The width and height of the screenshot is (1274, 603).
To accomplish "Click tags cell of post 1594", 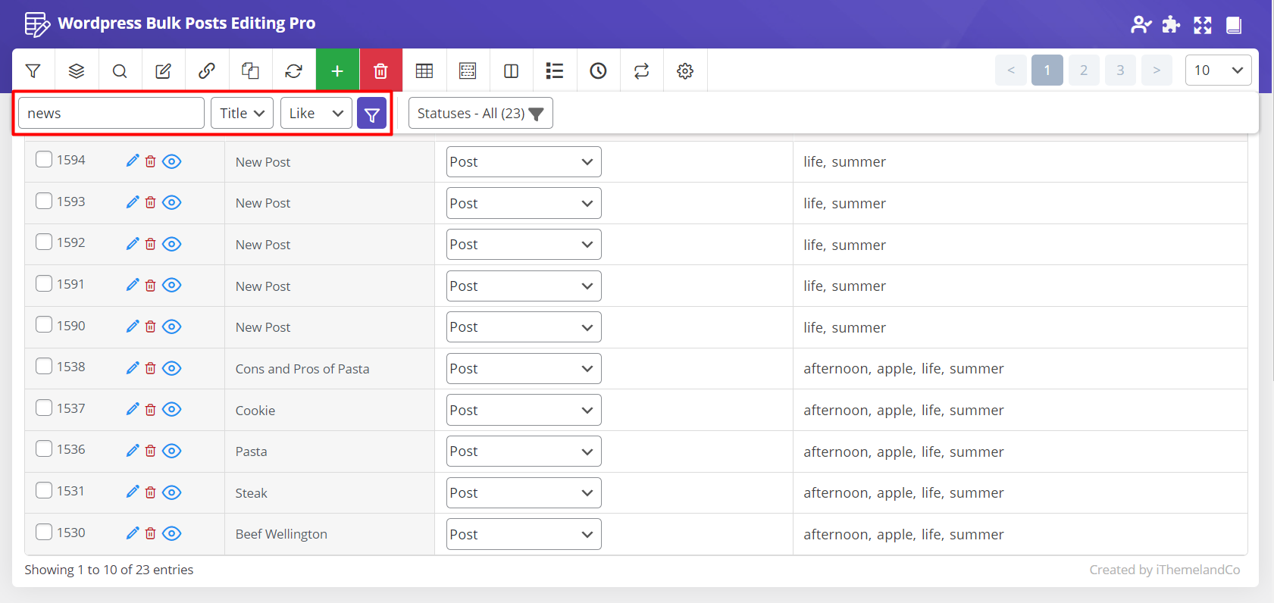I will click(x=1020, y=161).
